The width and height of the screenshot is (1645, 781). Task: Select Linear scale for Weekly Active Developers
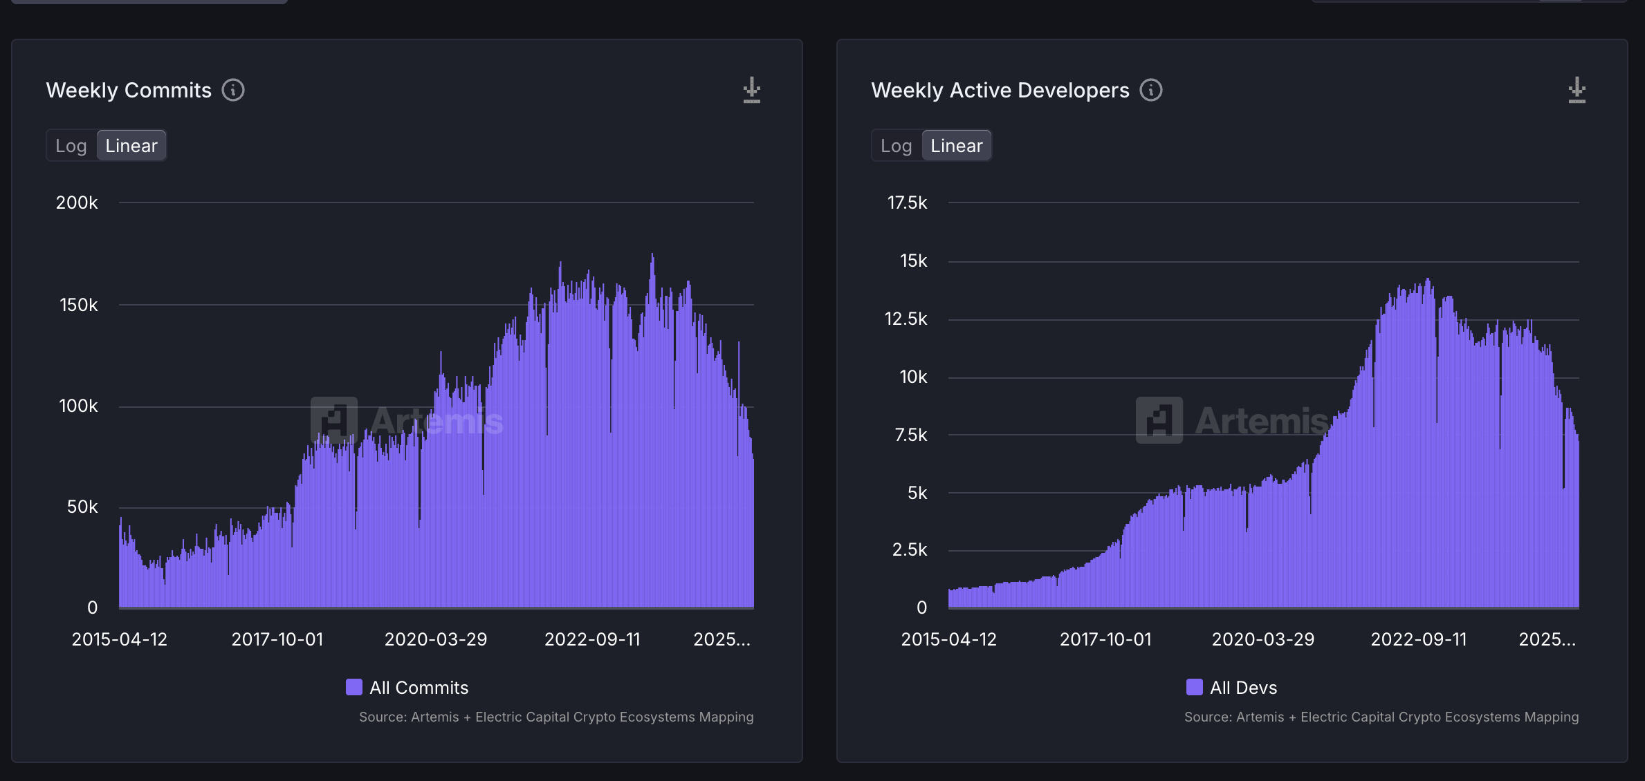coord(957,146)
